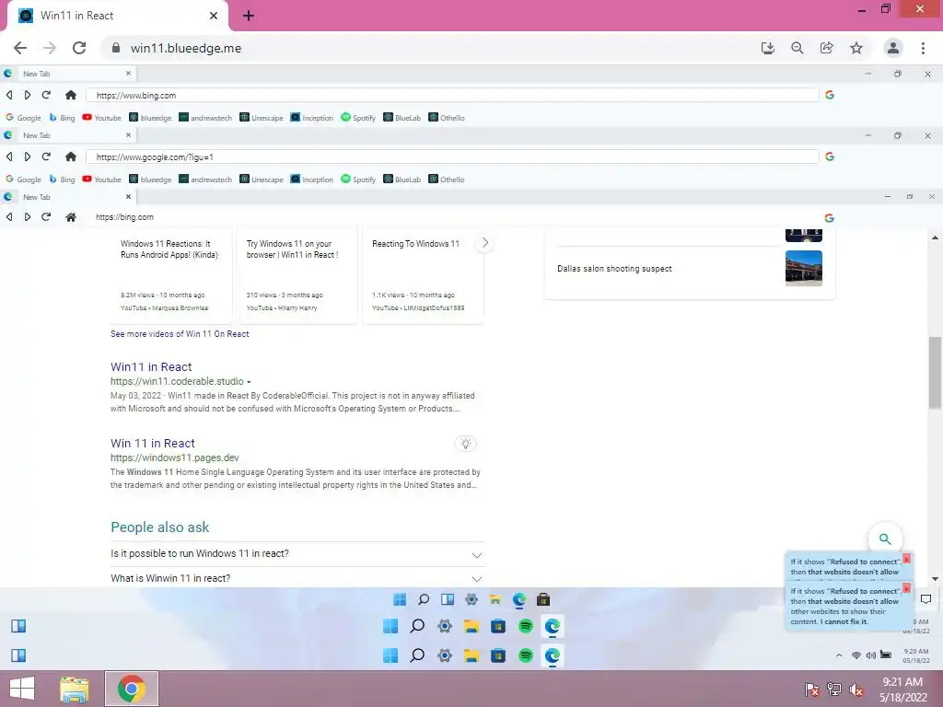Add a new Chrome tab with plus button

pyautogui.click(x=249, y=16)
